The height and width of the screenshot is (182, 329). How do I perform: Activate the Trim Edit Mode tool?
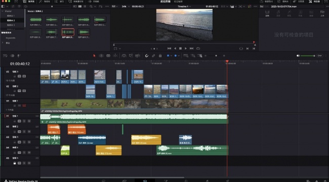point(101,56)
